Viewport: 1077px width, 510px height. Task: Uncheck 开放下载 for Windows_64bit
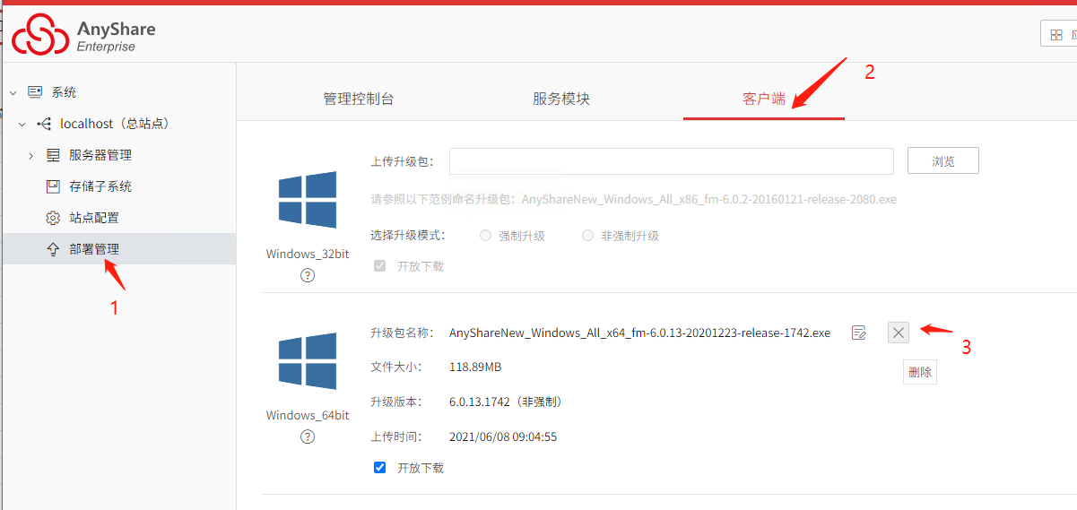click(379, 467)
